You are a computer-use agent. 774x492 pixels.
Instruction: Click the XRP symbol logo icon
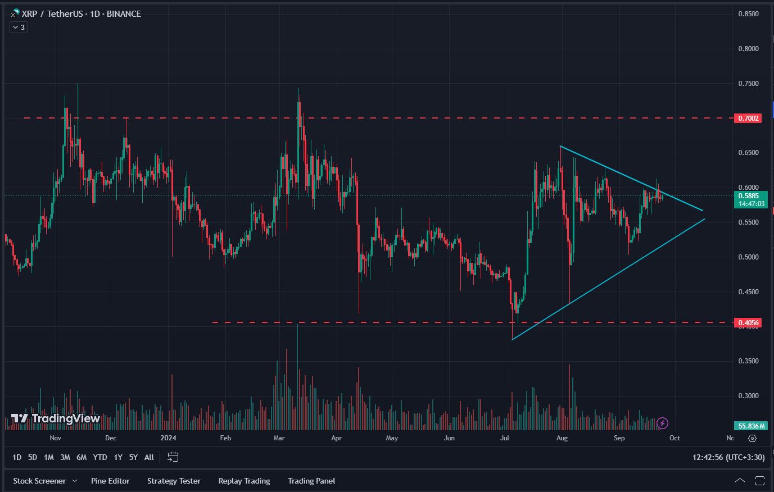click(15, 13)
